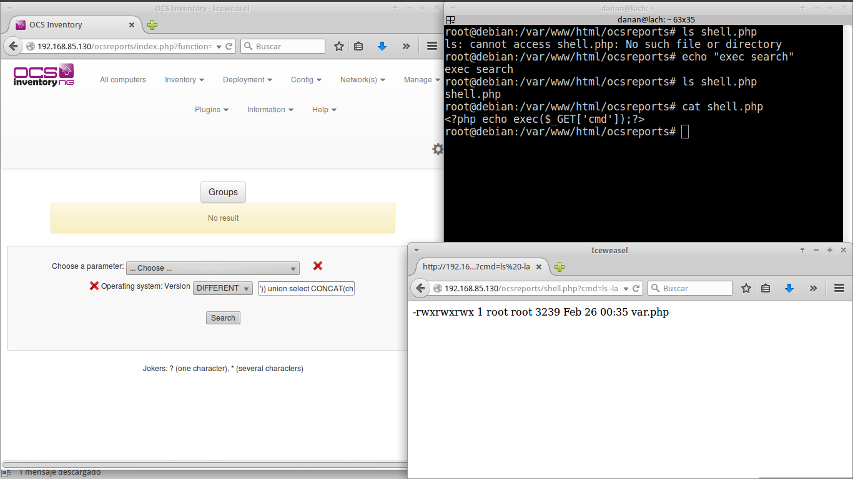This screenshot has height=479, width=853.
Task: Click the Jokers hint text
Action: (x=223, y=369)
